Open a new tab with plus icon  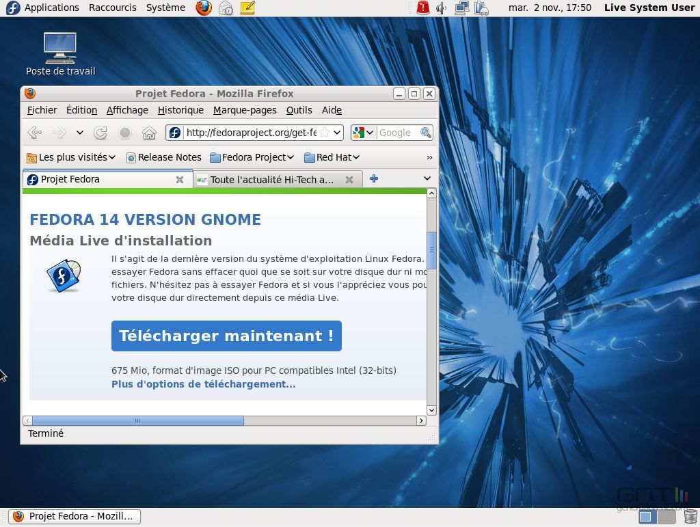pyautogui.click(x=374, y=179)
